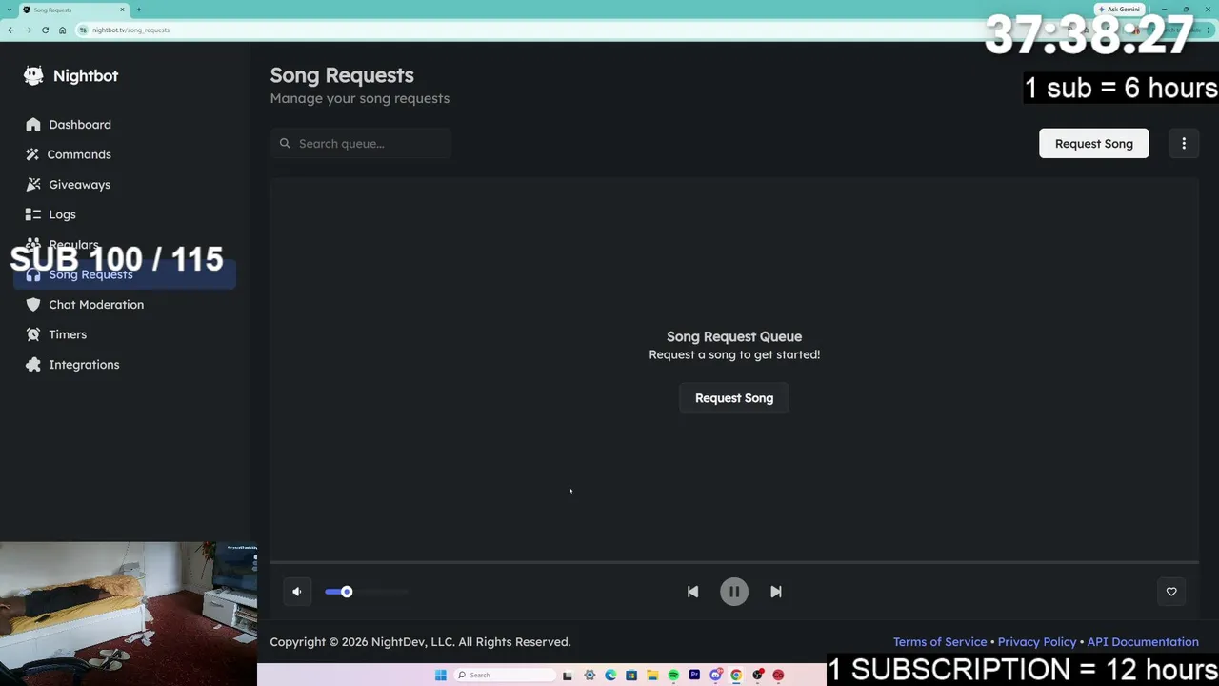Click the Windows taskbar Search box
The height and width of the screenshot is (686, 1219).
[x=505, y=676]
